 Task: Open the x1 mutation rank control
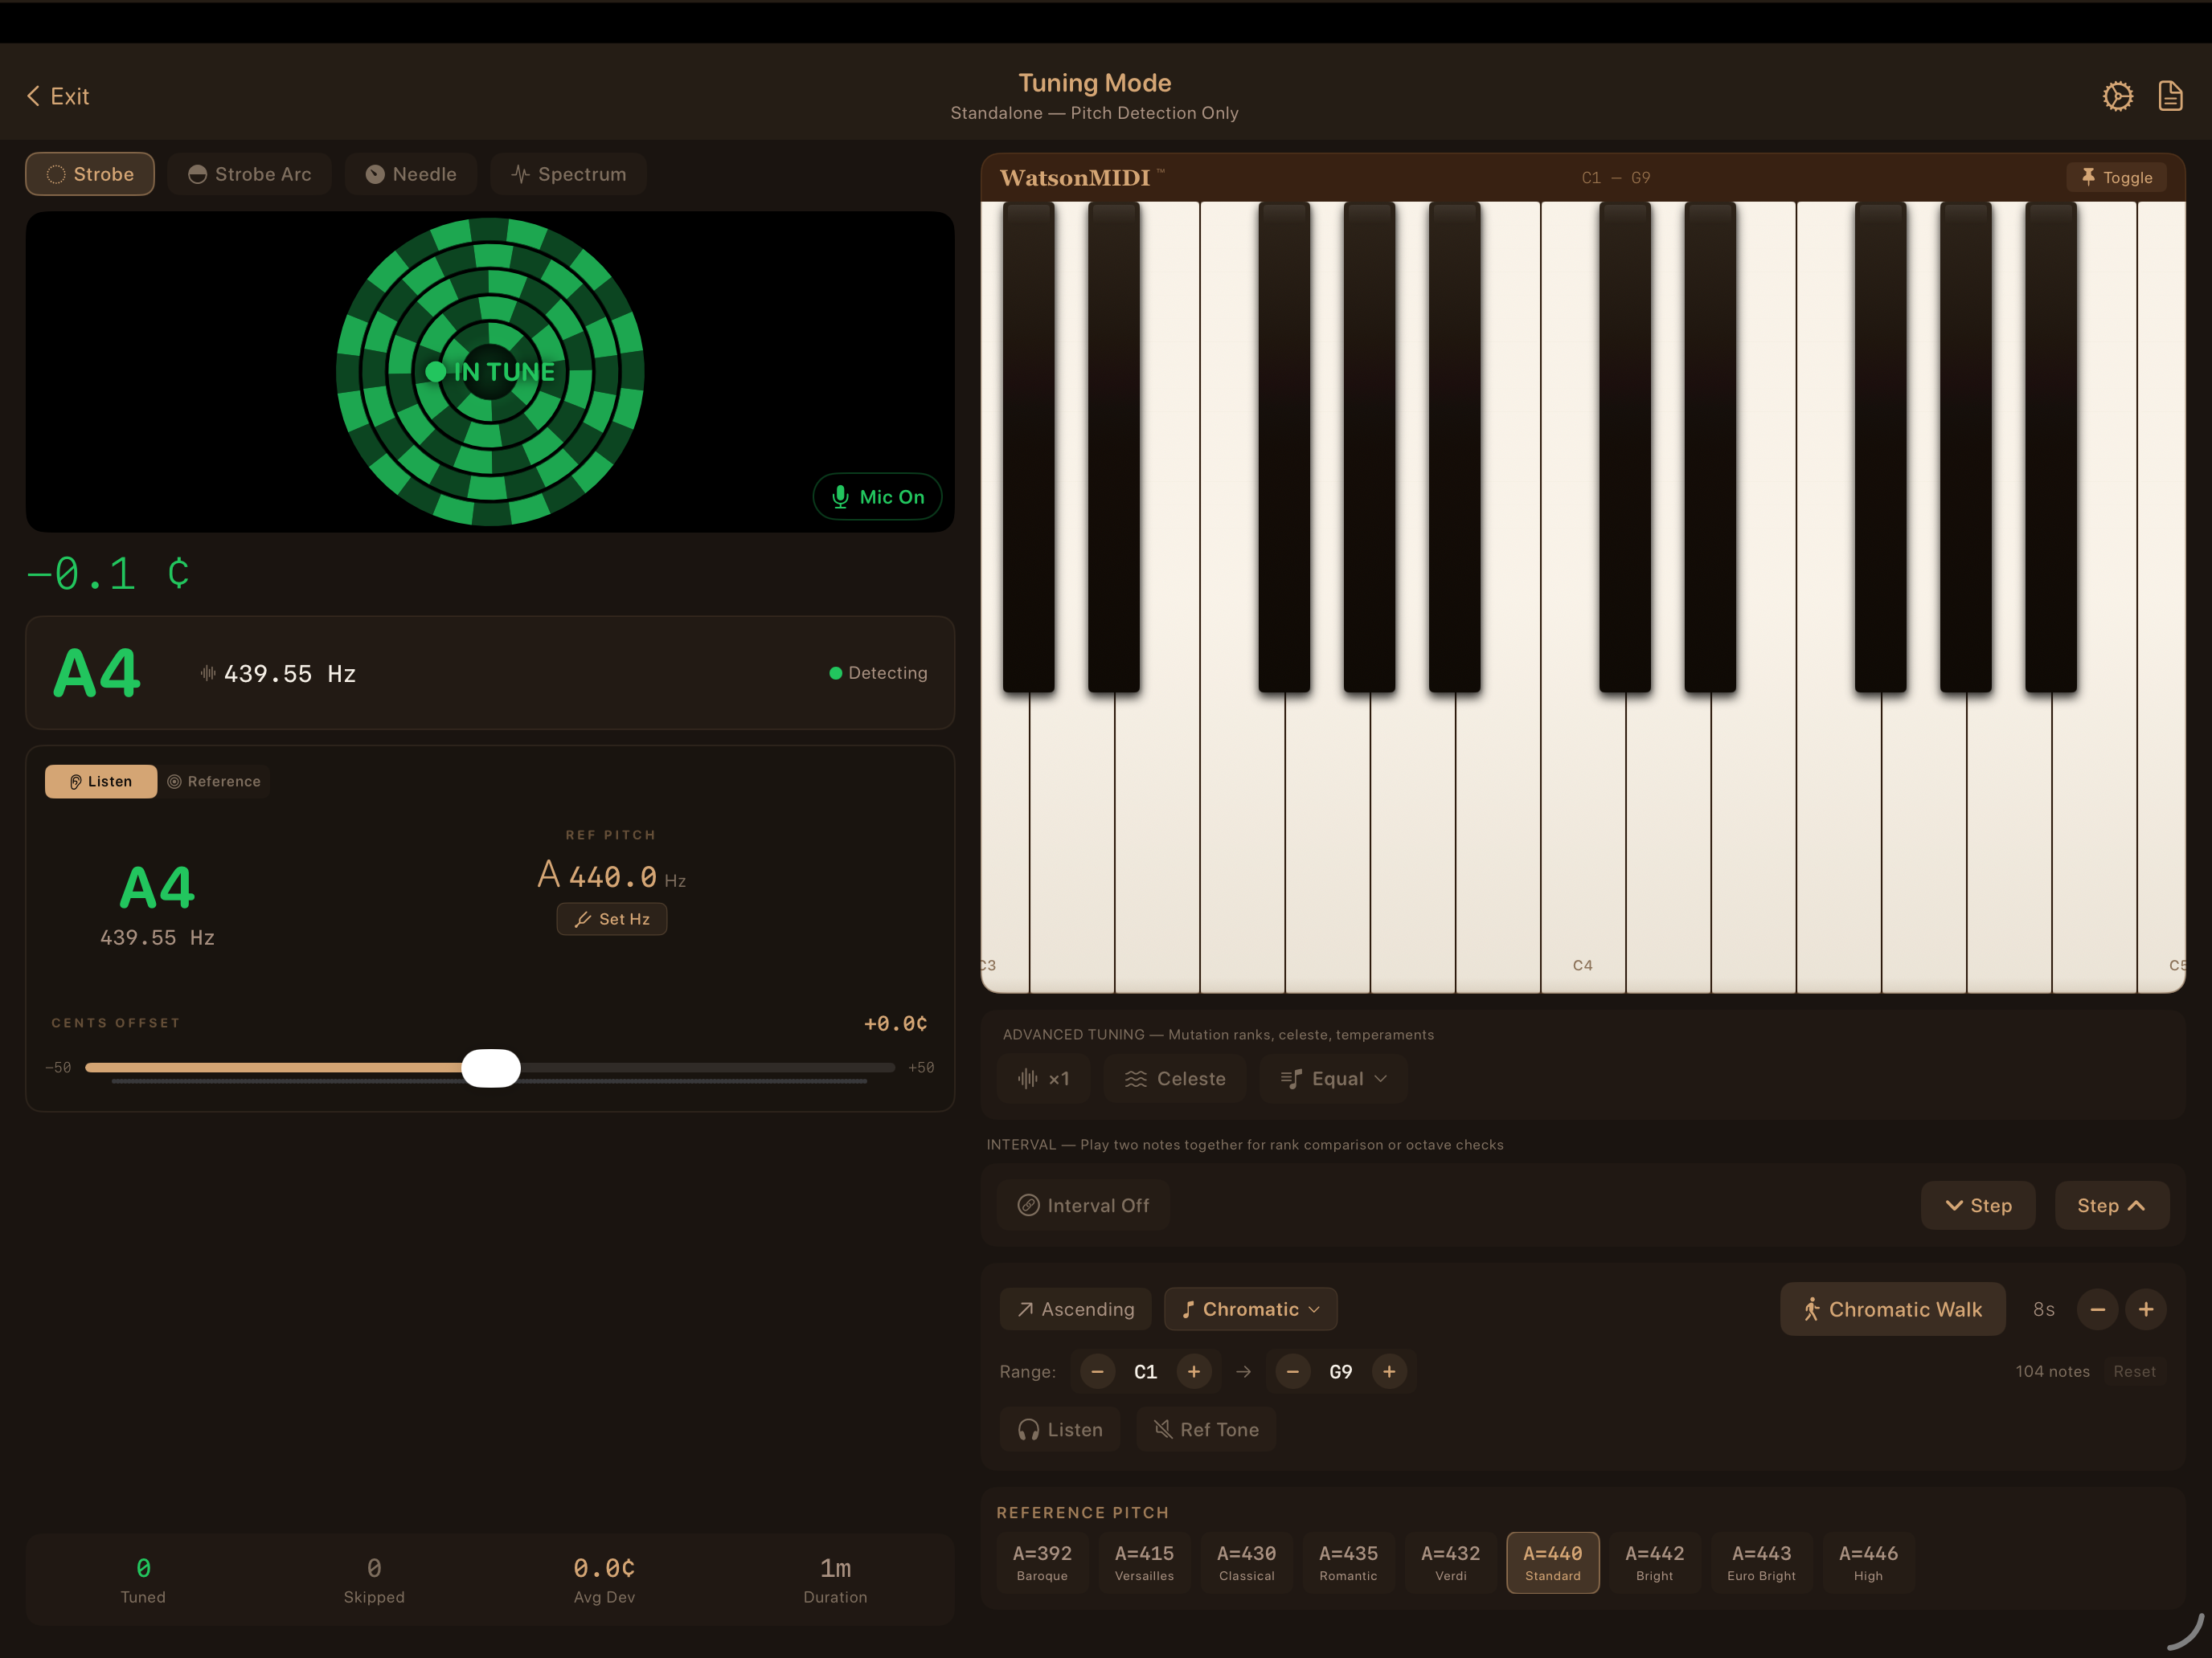1043,1078
